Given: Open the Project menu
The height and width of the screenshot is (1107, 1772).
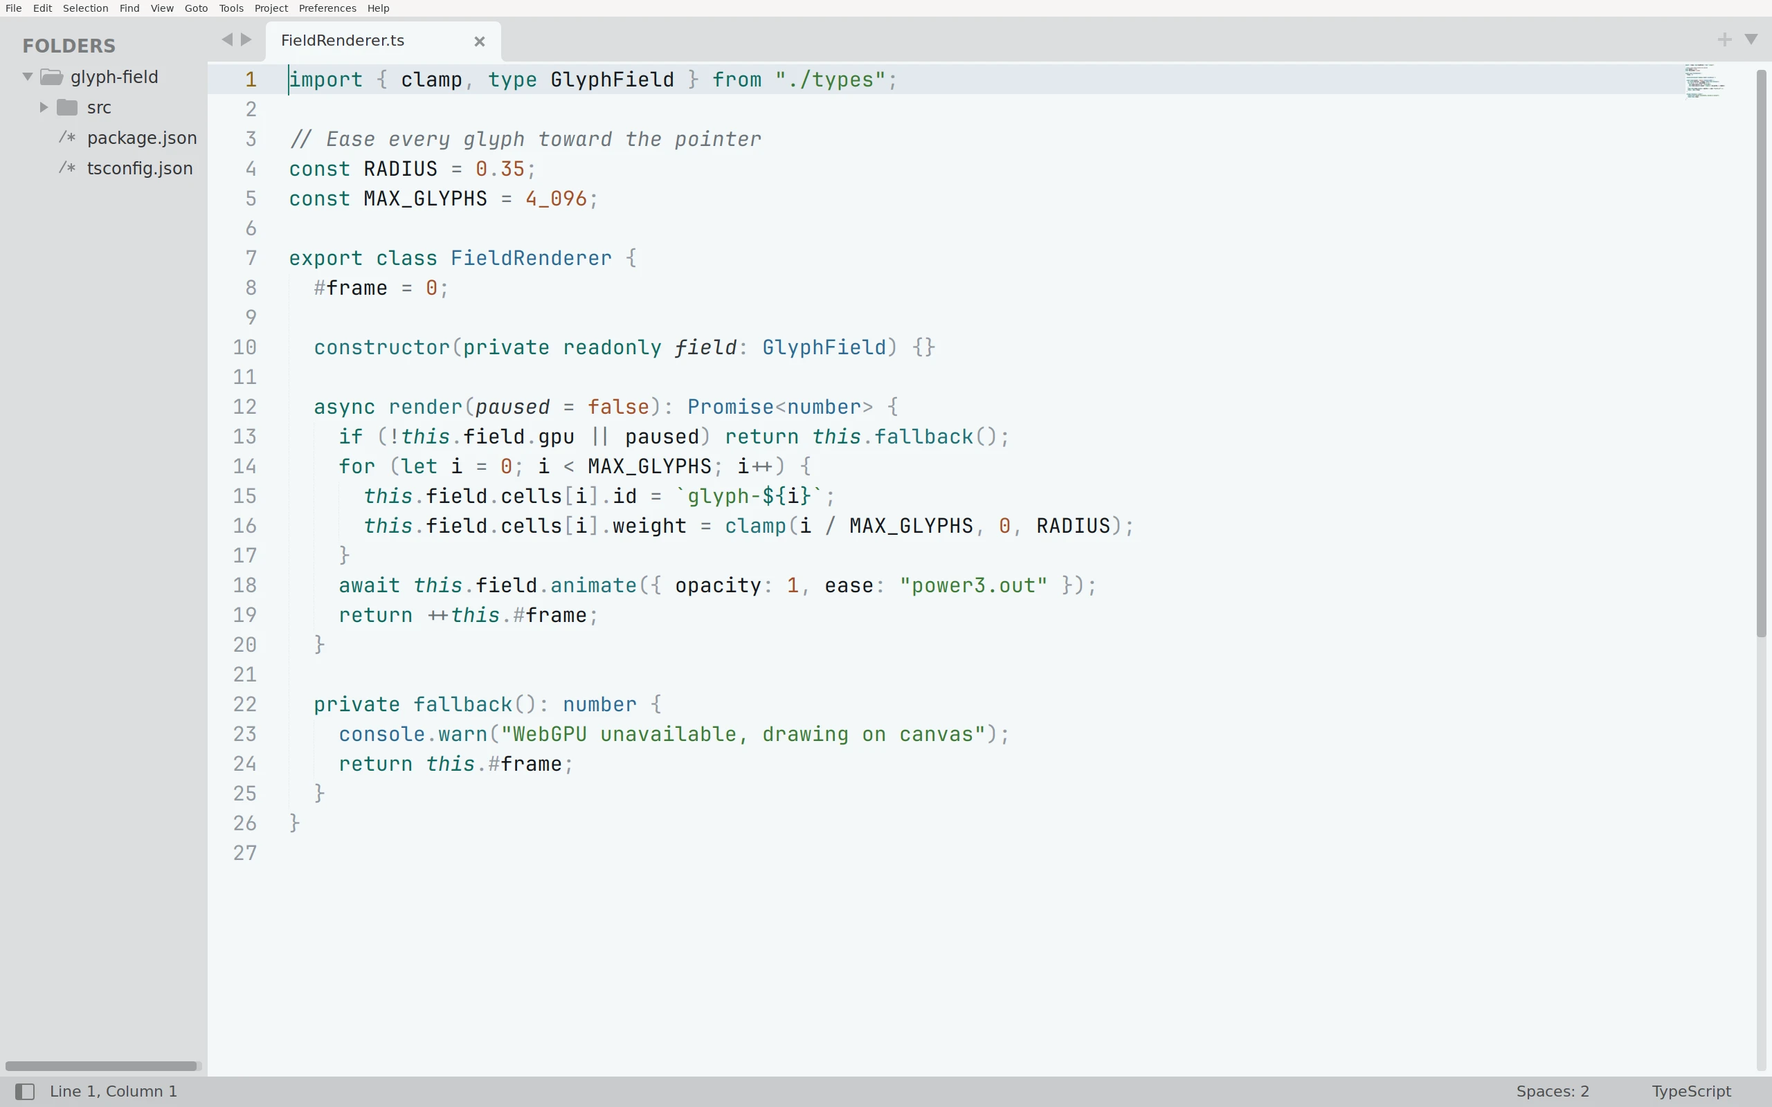Looking at the screenshot, I should click(x=271, y=8).
